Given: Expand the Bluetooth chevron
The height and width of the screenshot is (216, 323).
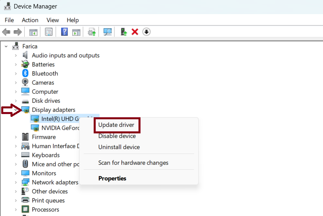Looking at the screenshot, I should coord(16,74).
